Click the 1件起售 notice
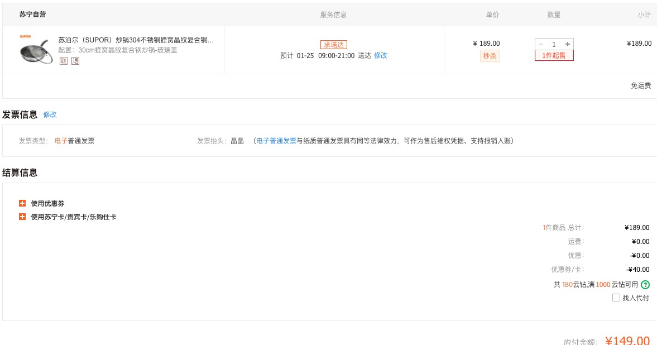The image size is (657, 345). click(x=554, y=55)
